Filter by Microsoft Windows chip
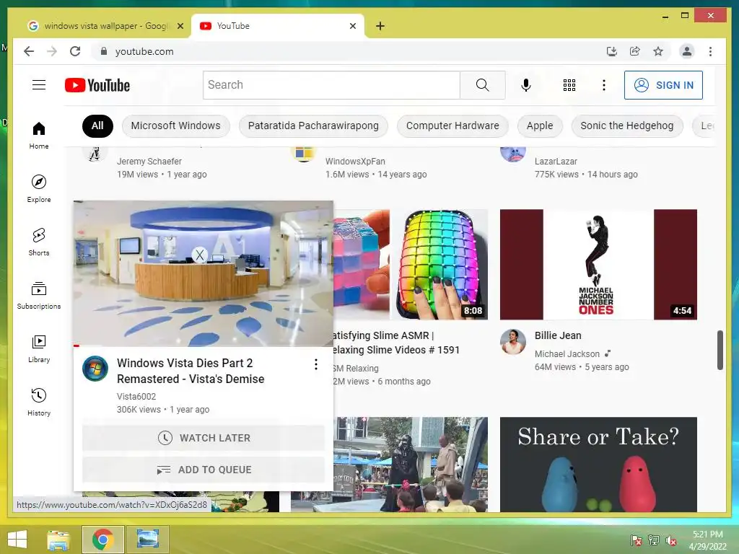 tap(176, 126)
